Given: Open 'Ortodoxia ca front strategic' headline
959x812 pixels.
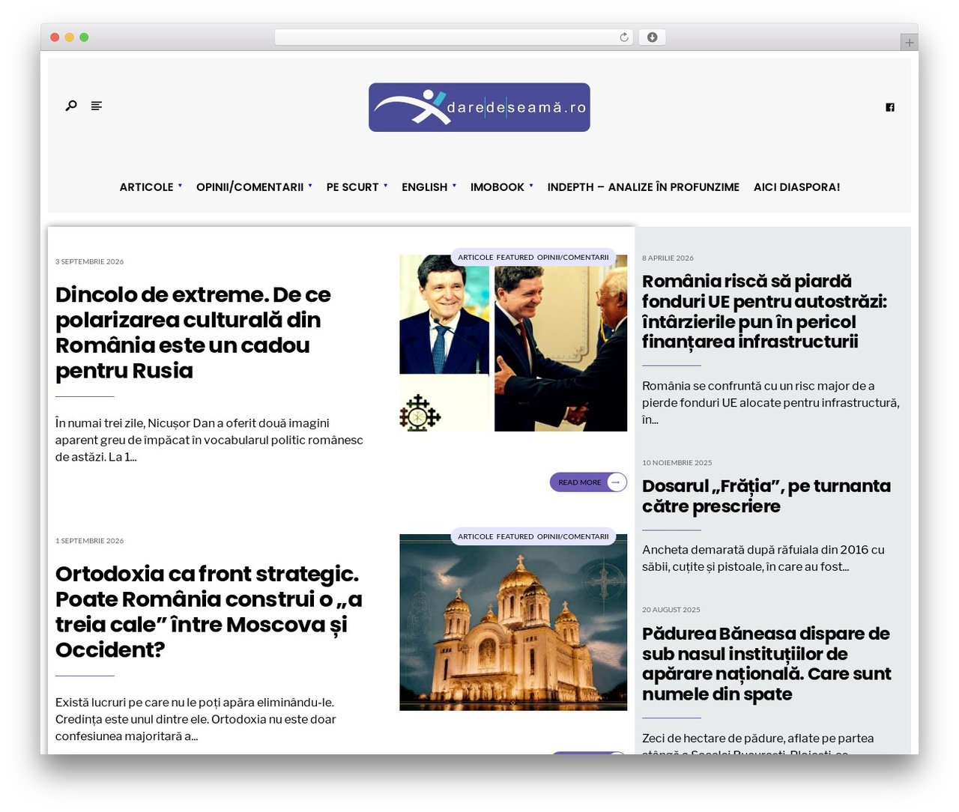Looking at the screenshot, I should (x=209, y=612).
